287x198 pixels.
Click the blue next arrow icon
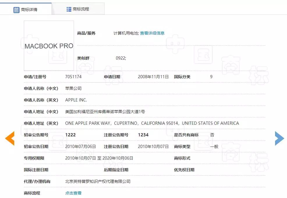pyautogui.click(x=279, y=138)
